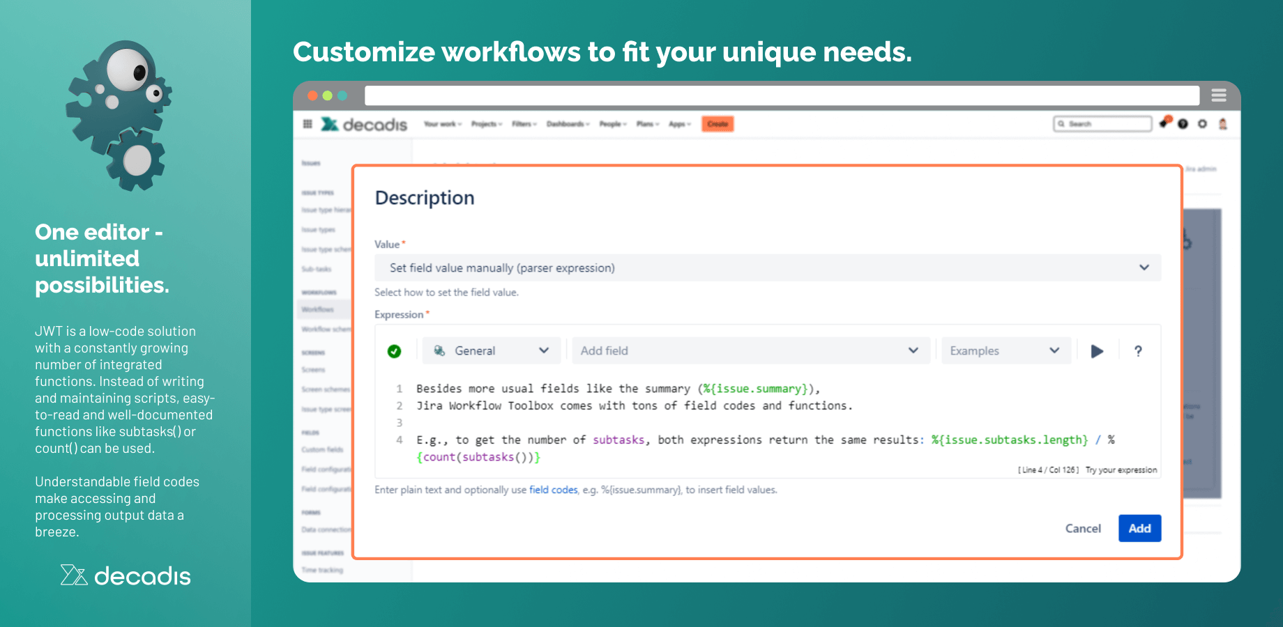1283x627 pixels.
Task: Click the orange Create button
Action: pos(718,124)
